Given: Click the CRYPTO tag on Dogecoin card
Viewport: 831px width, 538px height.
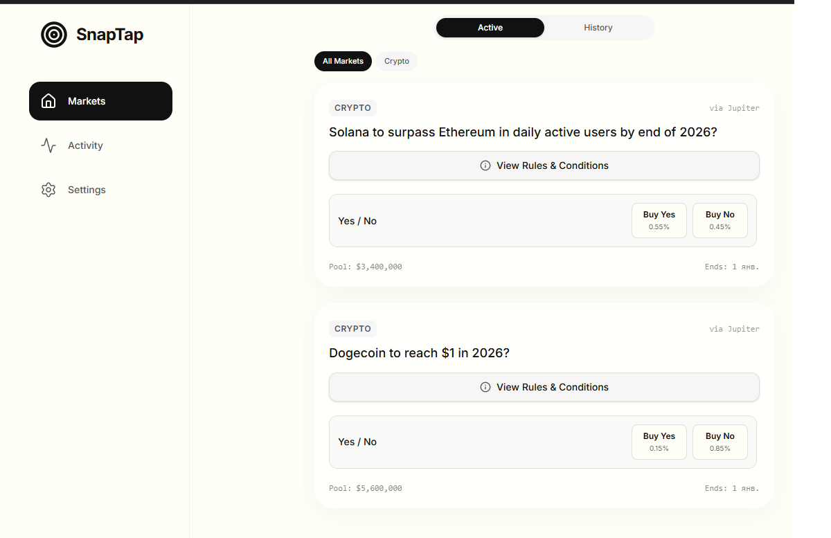Looking at the screenshot, I should click(x=352, y=329).
